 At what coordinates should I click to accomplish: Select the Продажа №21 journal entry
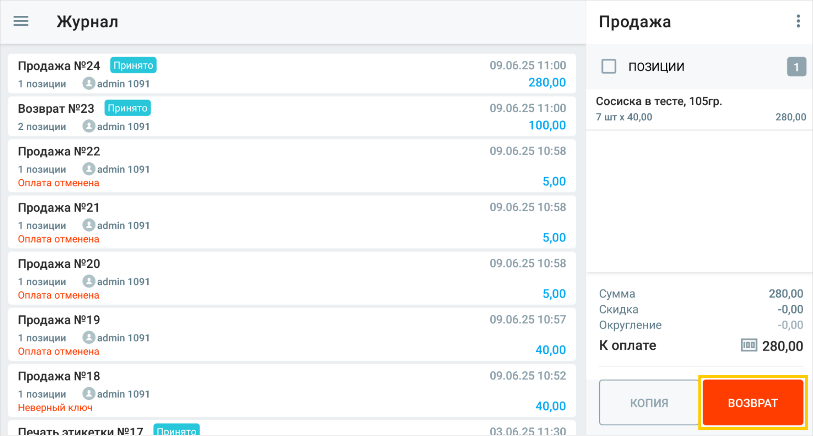coord(291,222)
